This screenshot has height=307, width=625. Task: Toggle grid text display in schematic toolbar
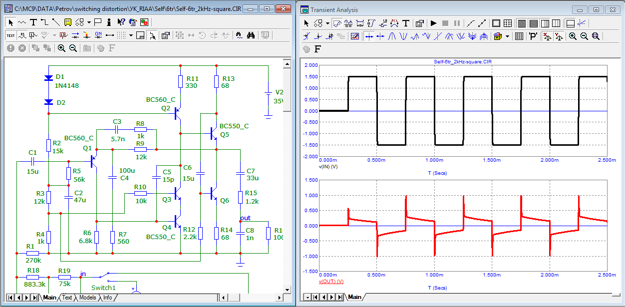11,35
